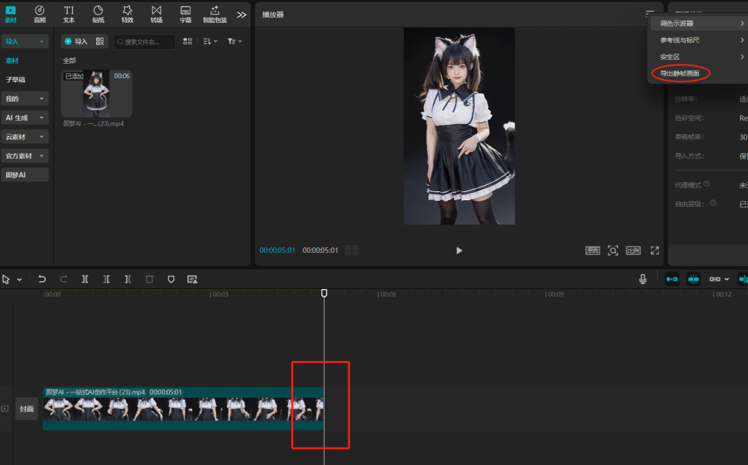Select the split clip icon
The width and height of the screenshot is (748, 465).
[84, 279]
